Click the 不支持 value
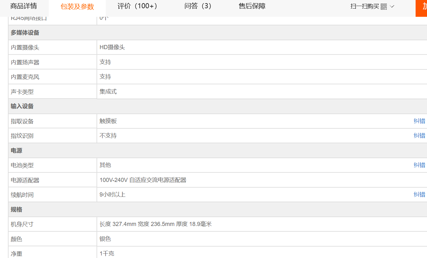427x258 pixels. coord(108,136)
